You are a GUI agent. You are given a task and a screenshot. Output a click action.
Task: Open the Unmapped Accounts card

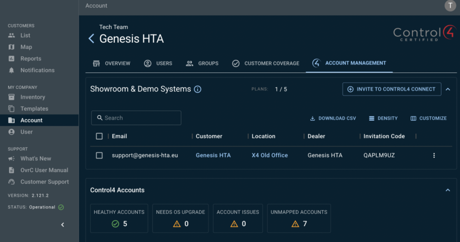tap(299, 218)
